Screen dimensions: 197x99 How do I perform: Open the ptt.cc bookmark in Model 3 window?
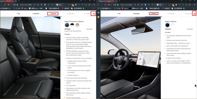(125, 8)
